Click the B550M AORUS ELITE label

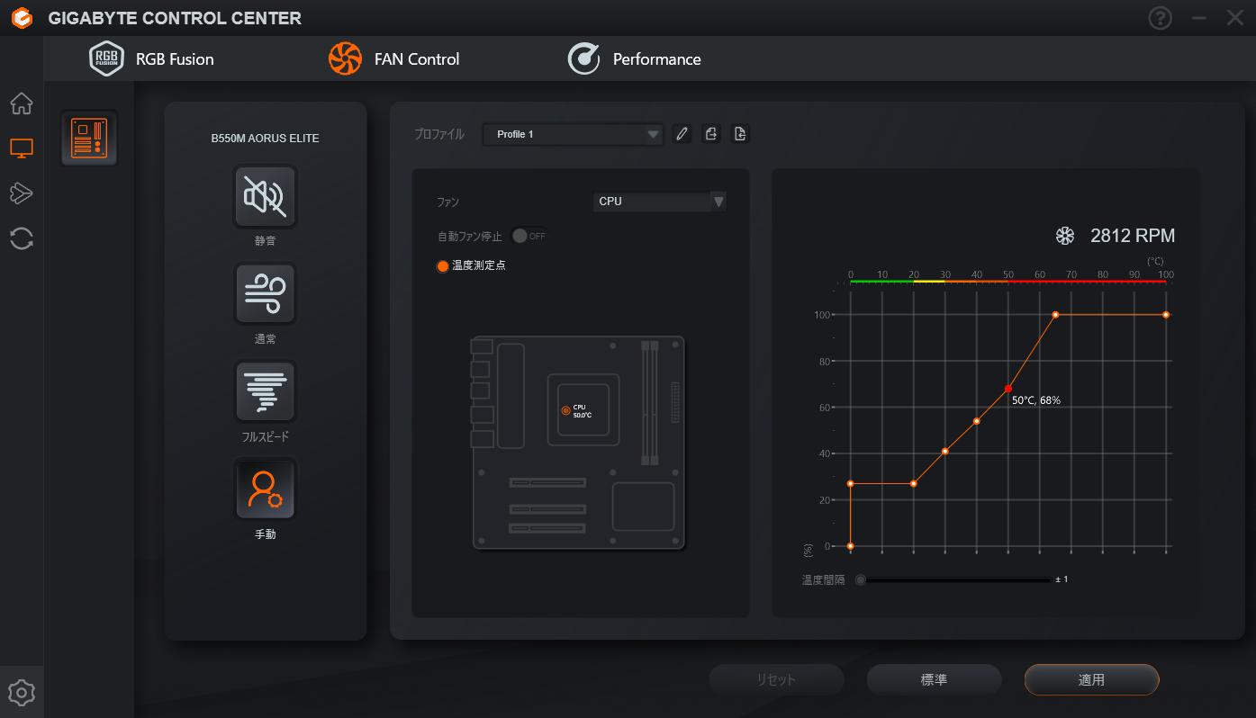click(x=266, y=139)
